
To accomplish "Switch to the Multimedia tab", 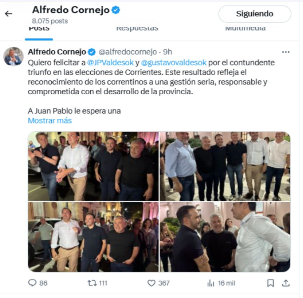I will [245, 28].
